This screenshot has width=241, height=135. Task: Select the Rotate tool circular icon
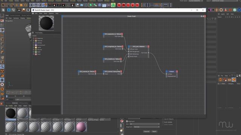pos(26,5)
